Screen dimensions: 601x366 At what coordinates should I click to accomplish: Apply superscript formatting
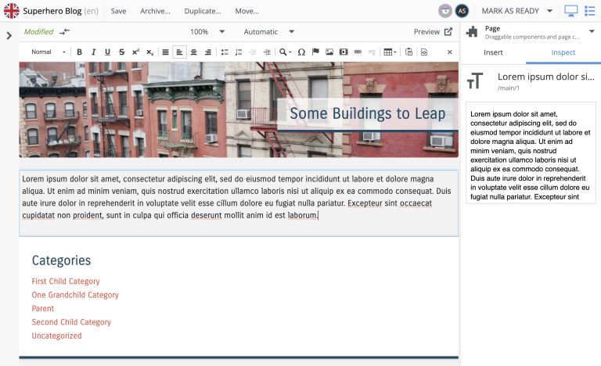tap(135, 52)
